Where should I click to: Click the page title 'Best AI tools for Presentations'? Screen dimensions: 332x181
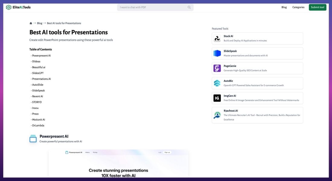click(69, 32)
